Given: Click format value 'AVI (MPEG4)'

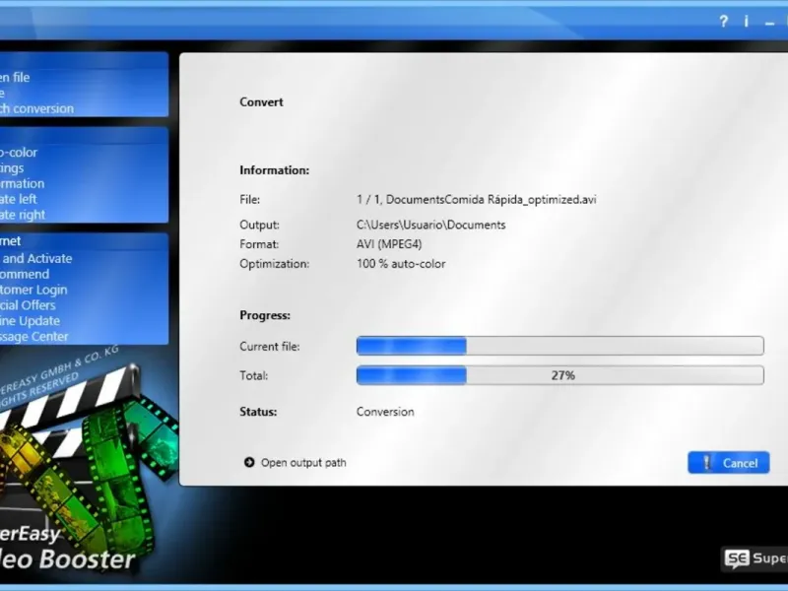Looking at the screenshot, I should tap(389, 244).
